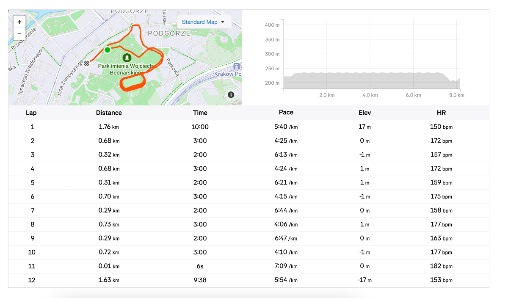Click the Distance column header
The width and height of the screenshot is (508, 298).
[x=109, y=113]
